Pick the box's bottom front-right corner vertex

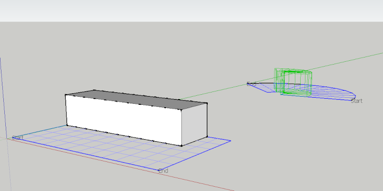181,146
